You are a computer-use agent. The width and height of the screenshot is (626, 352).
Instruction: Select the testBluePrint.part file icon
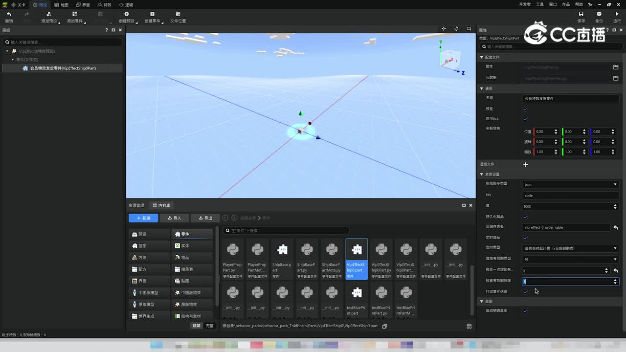pyautogui.click(x=357, y=293)
